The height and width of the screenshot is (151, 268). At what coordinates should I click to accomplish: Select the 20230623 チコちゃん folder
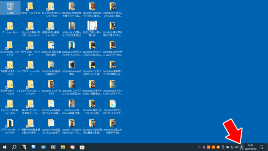pyautogui.click(x=113, y=9)
